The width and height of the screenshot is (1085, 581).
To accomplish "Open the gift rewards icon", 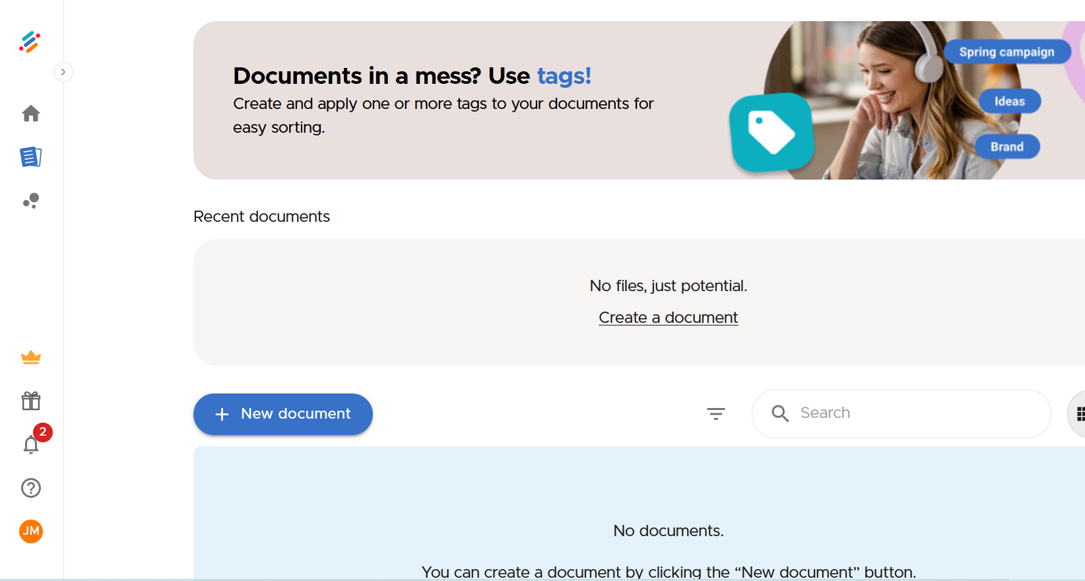I will (31, 401).
